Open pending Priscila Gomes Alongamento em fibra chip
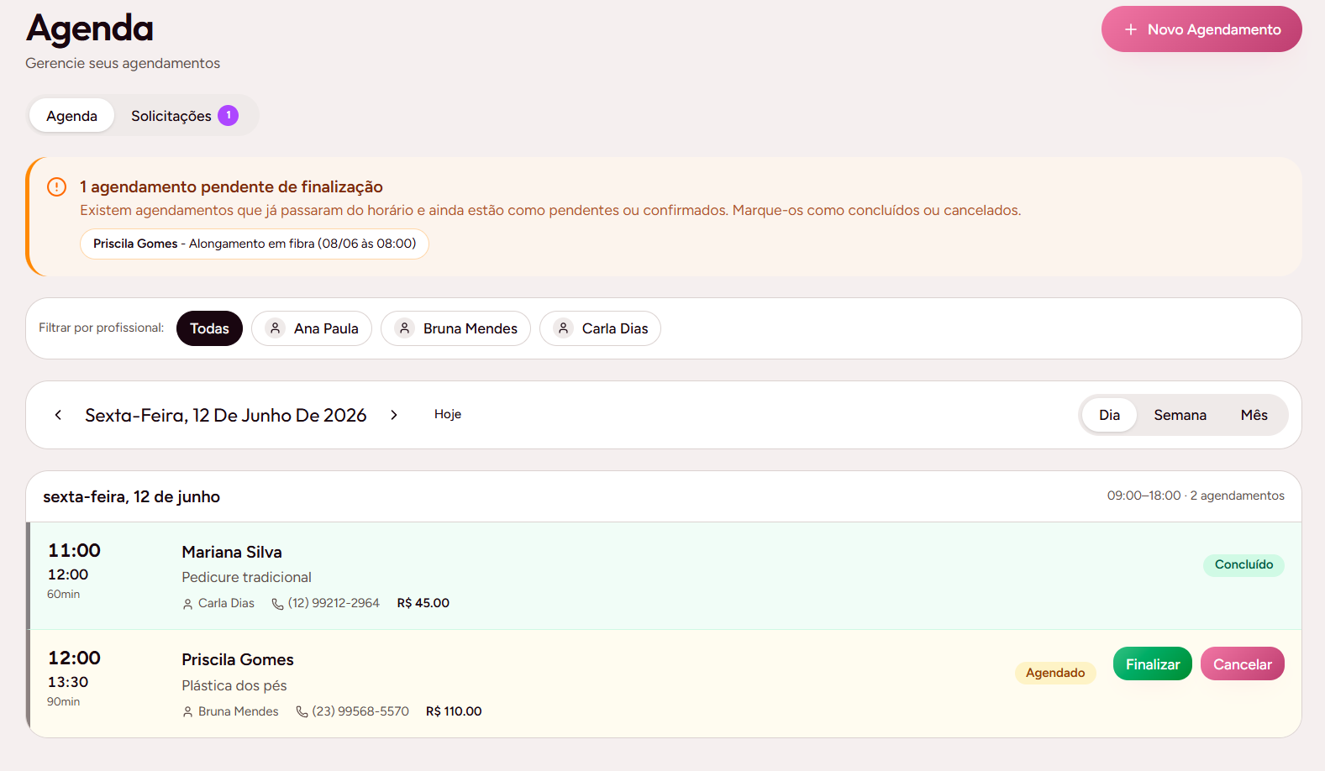The image size is (1325, 771). pos(255,244)
